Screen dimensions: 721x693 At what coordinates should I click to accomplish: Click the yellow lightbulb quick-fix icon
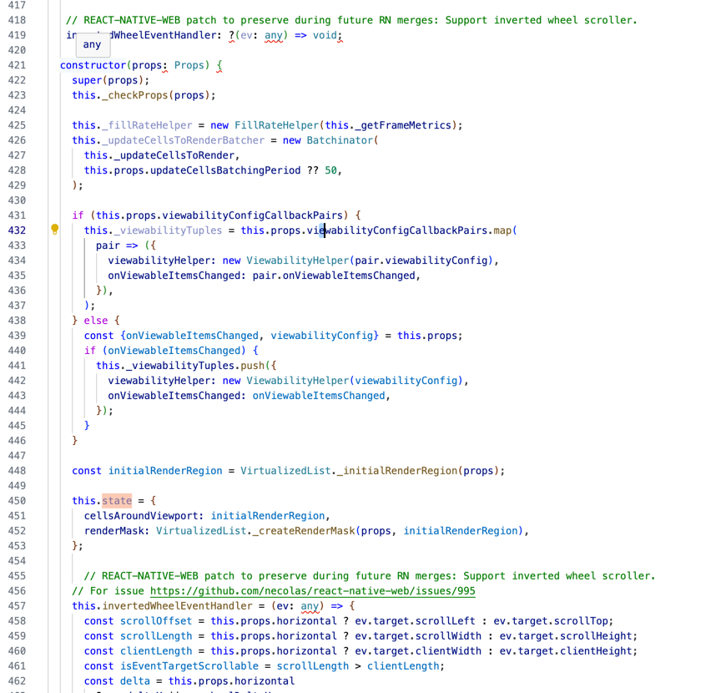pos(55,229)
